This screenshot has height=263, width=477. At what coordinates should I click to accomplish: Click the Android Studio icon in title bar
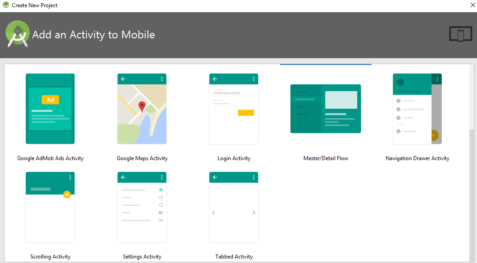(x=6, y=5)
